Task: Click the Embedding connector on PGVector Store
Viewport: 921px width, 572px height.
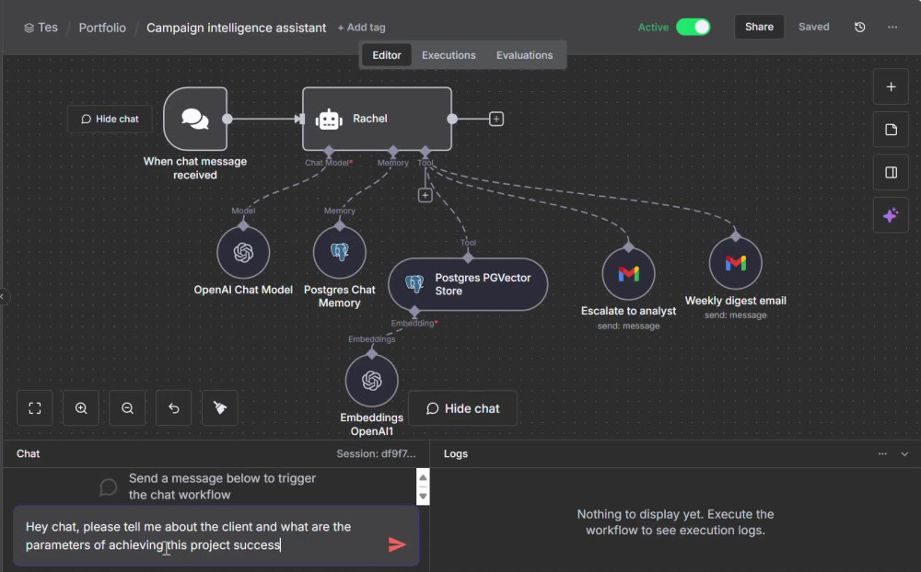Action: pos(414,312)
